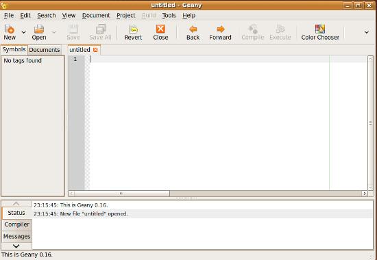Open the Document menu
This screenshot has height=260, width=377.
coord(96,16)
